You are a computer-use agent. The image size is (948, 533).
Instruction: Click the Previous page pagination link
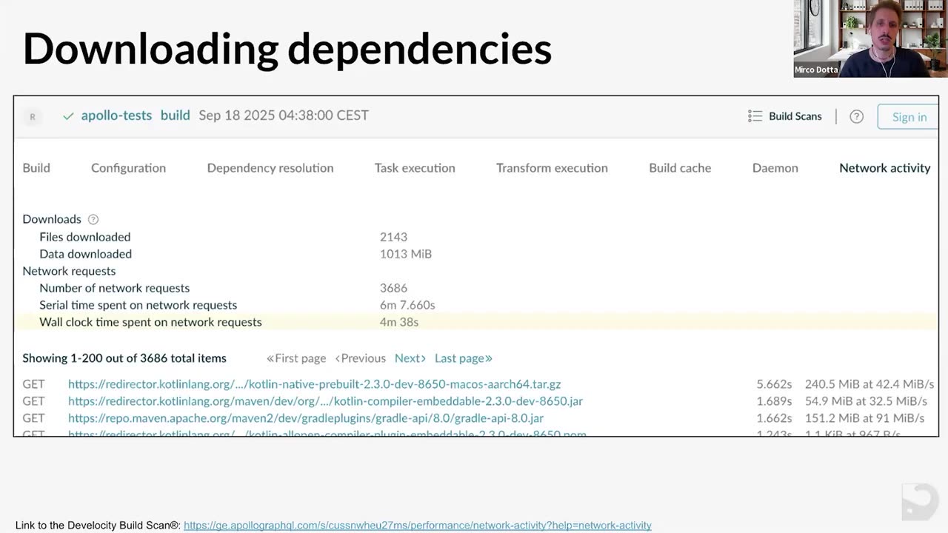361,358
